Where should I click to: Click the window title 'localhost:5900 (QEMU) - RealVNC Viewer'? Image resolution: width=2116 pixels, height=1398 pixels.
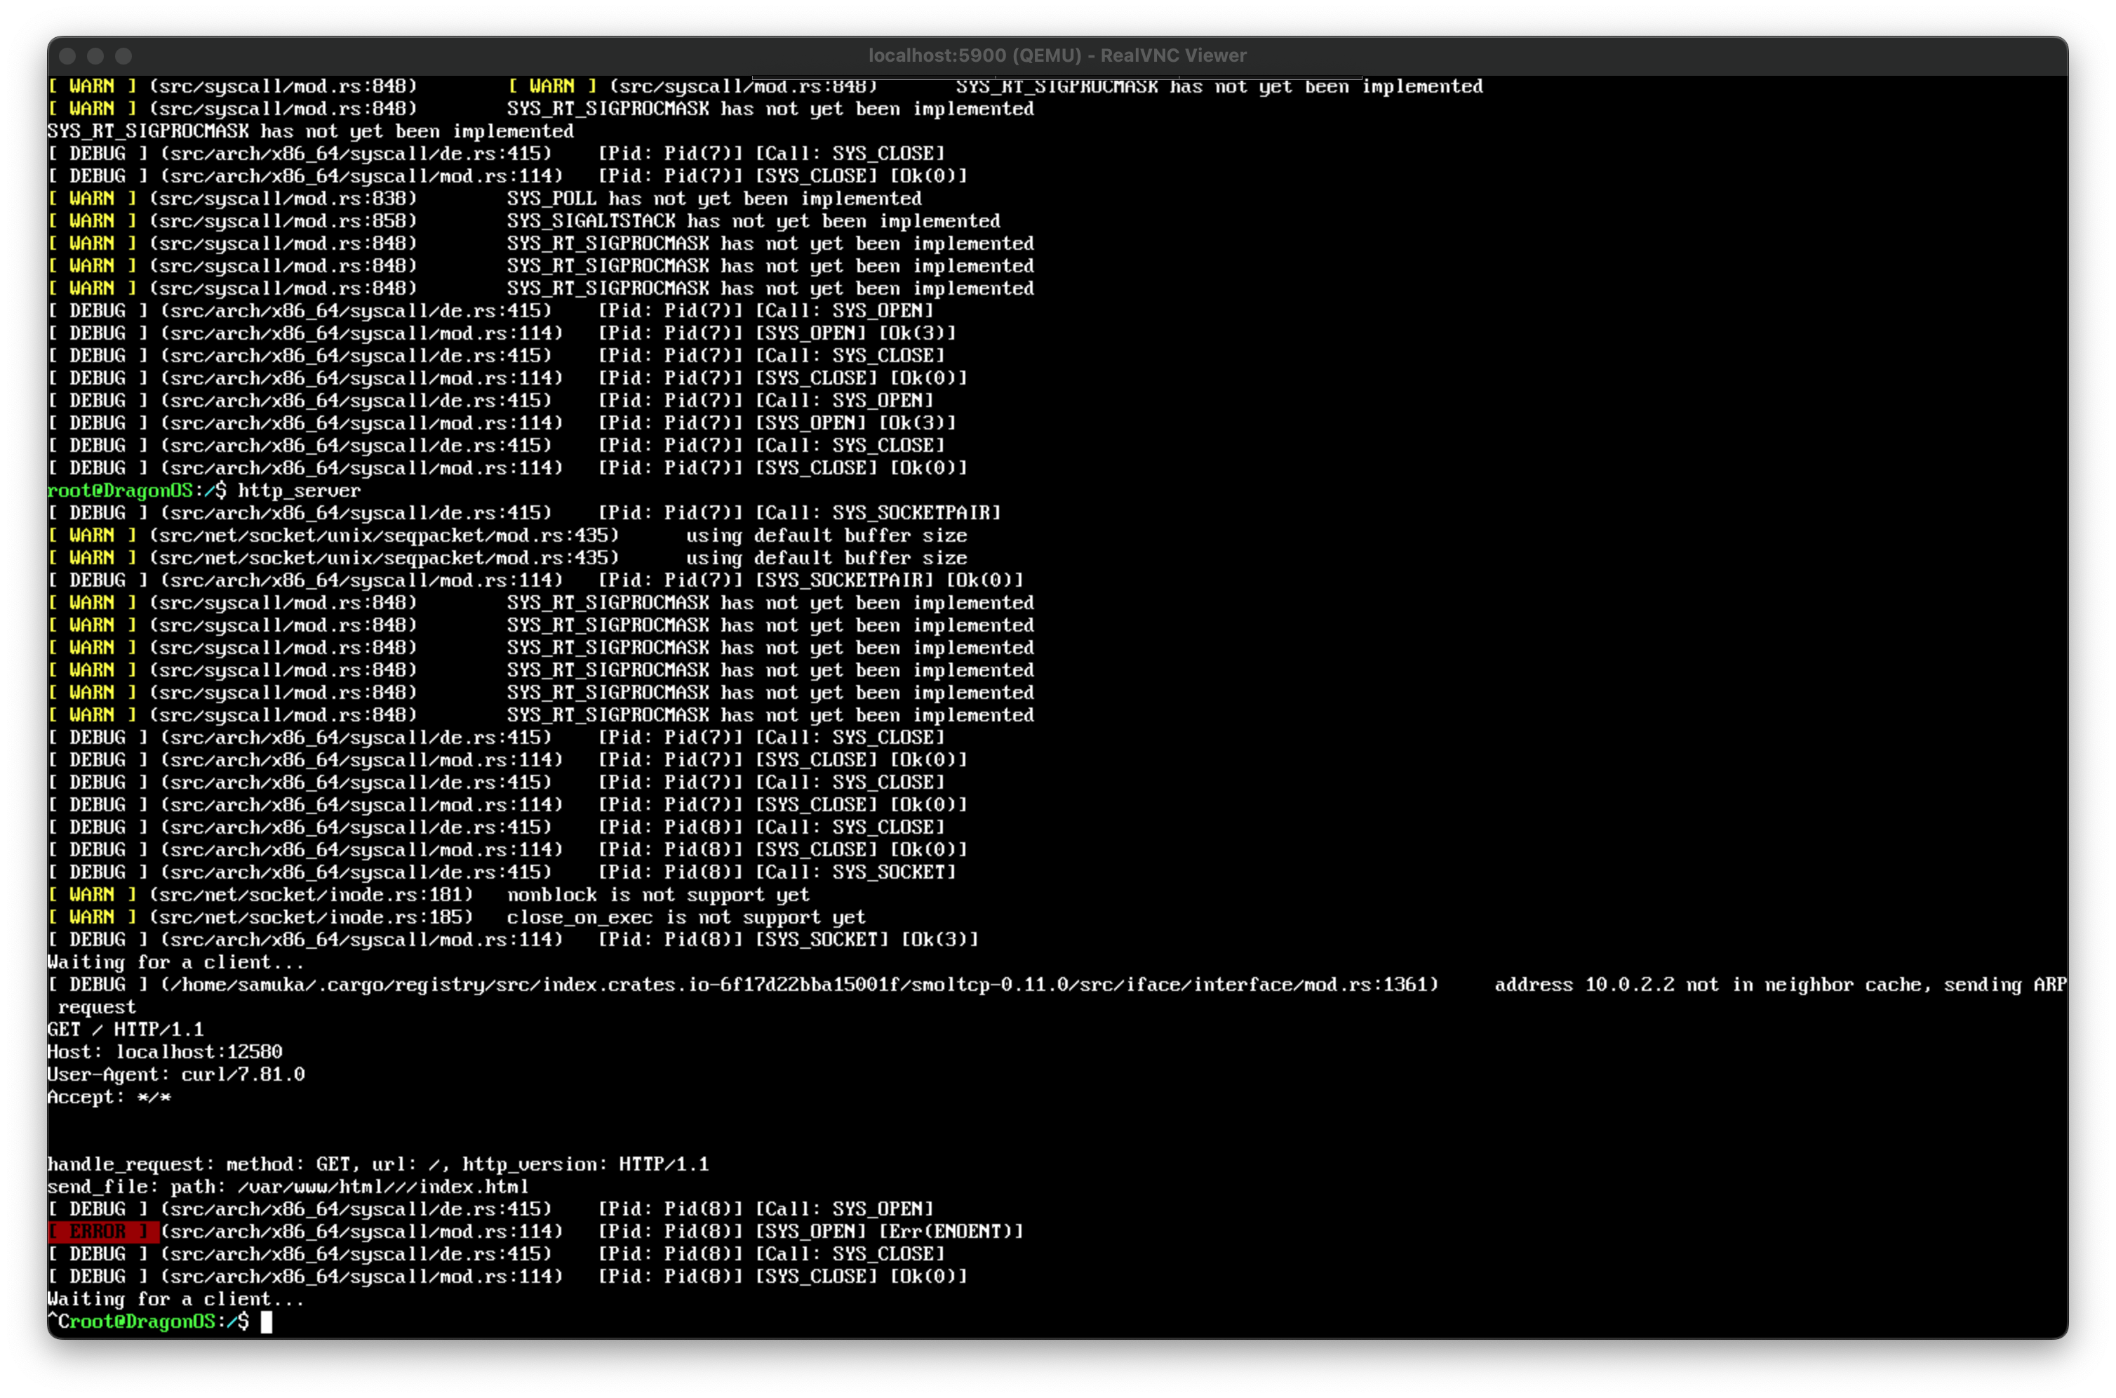[1057, 55]
